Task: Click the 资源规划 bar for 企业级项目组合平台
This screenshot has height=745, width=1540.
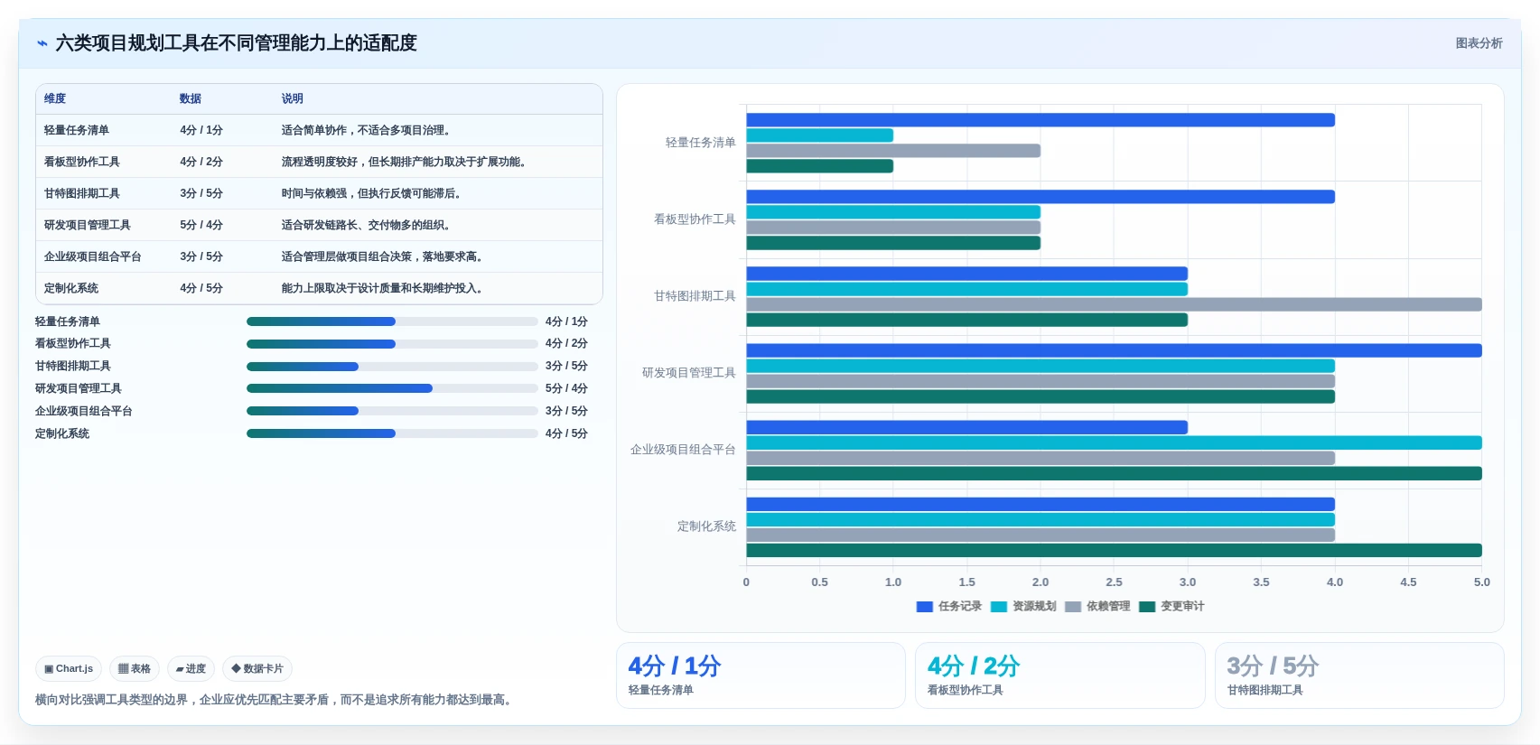Action: (x=1114, y=442)
